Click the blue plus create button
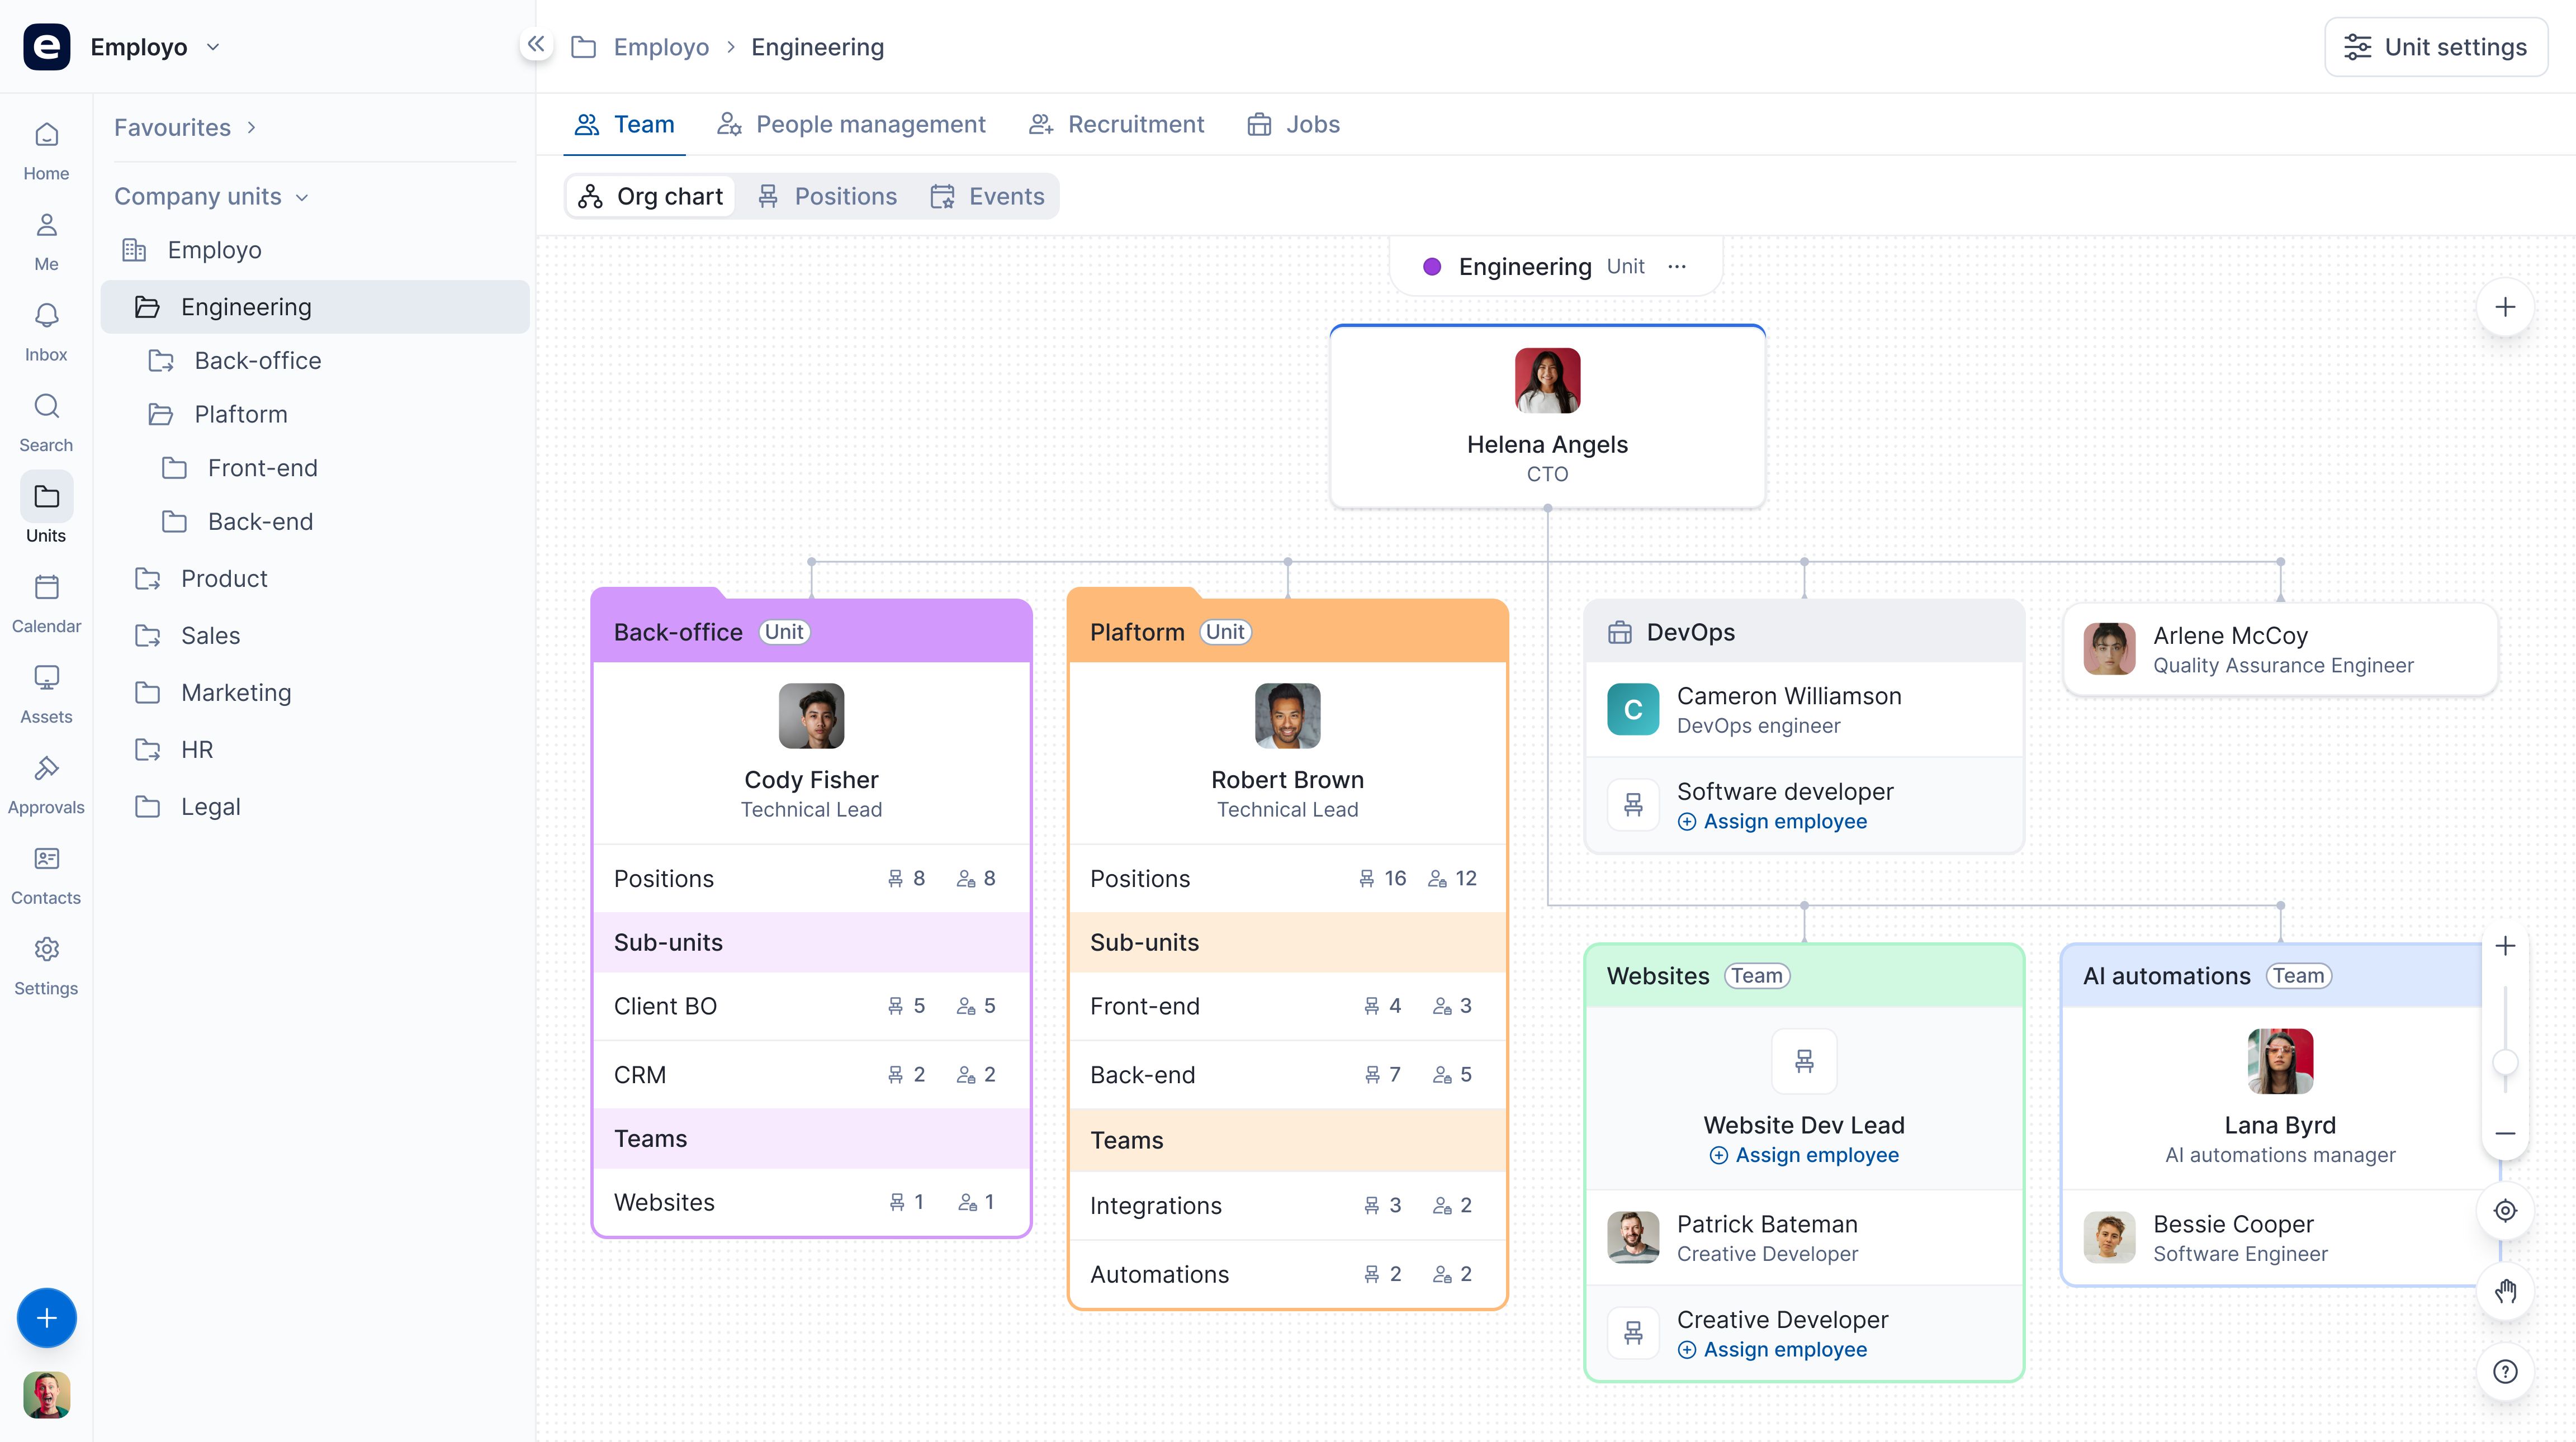 [46, 1318]
